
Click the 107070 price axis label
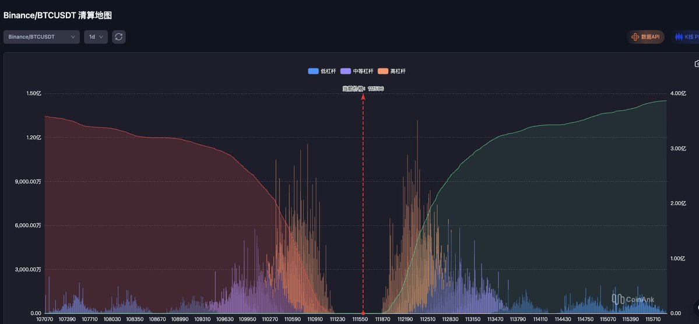(x=44, y=319)
